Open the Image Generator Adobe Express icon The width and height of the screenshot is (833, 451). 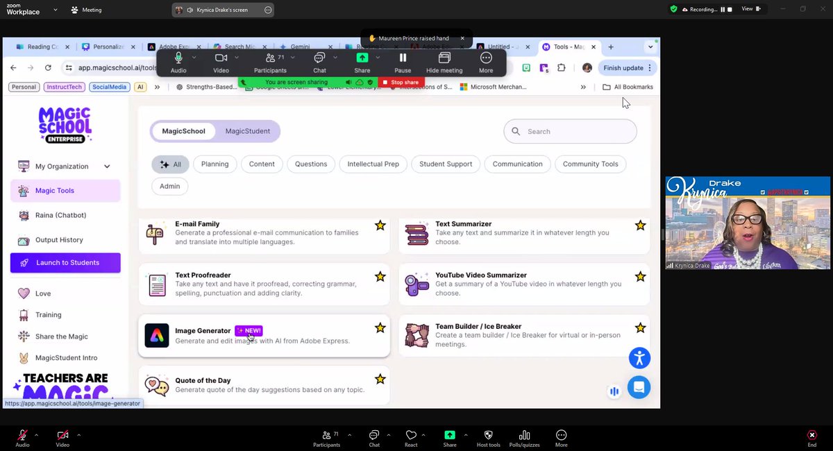157,336
